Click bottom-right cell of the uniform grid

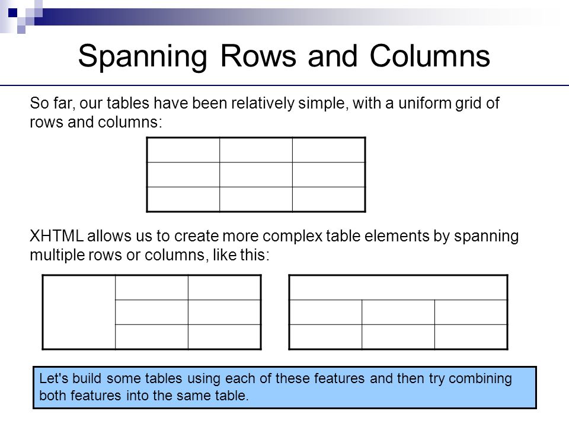(329, 199)
